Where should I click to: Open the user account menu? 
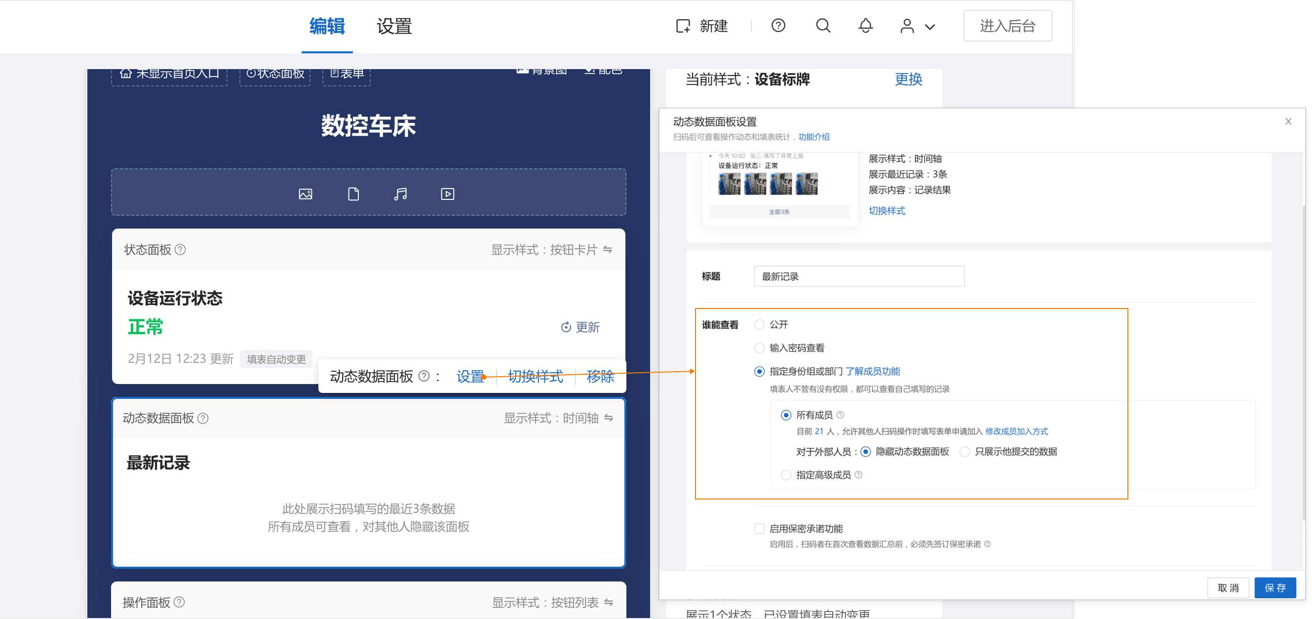pyautogui.click(x=917, y=26)
